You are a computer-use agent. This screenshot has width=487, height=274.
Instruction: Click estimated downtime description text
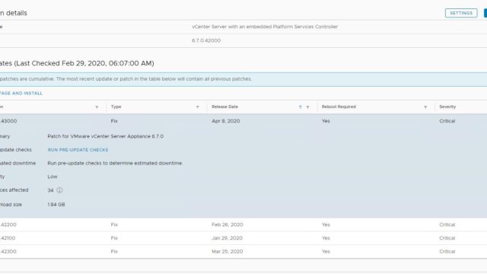pos(115,163)
